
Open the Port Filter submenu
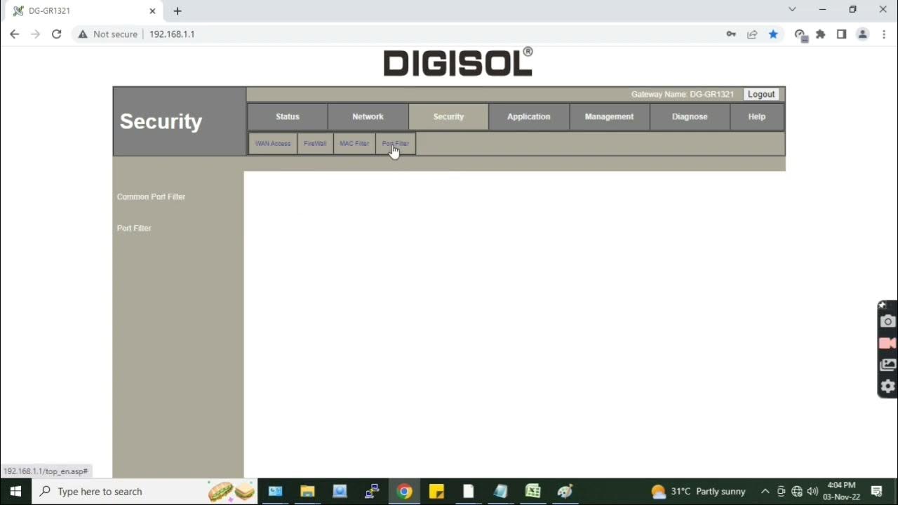click(x=396, y=143)
